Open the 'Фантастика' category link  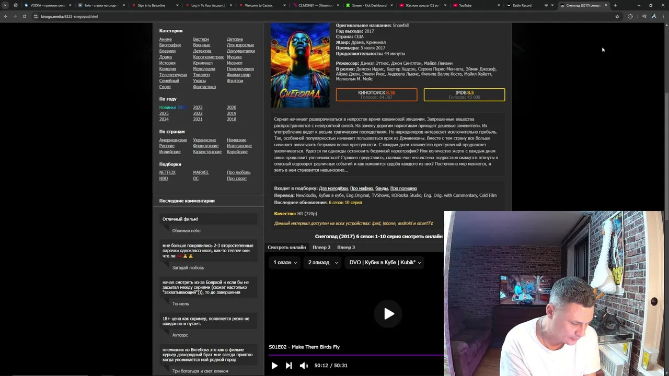click(x=204, y=87)
